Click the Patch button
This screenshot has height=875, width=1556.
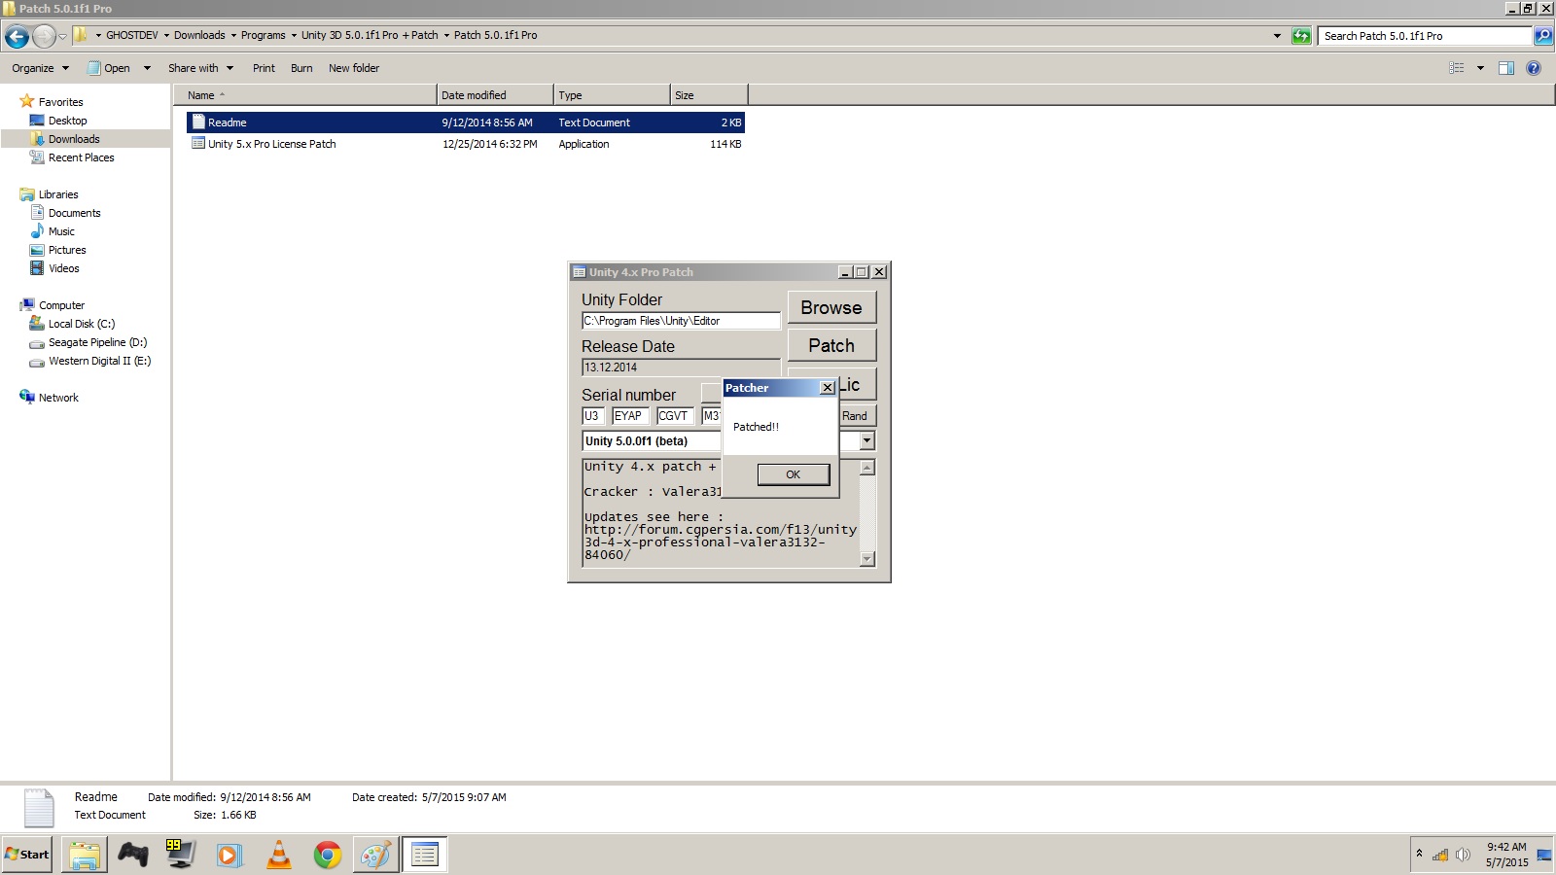[x=831, y=345]
